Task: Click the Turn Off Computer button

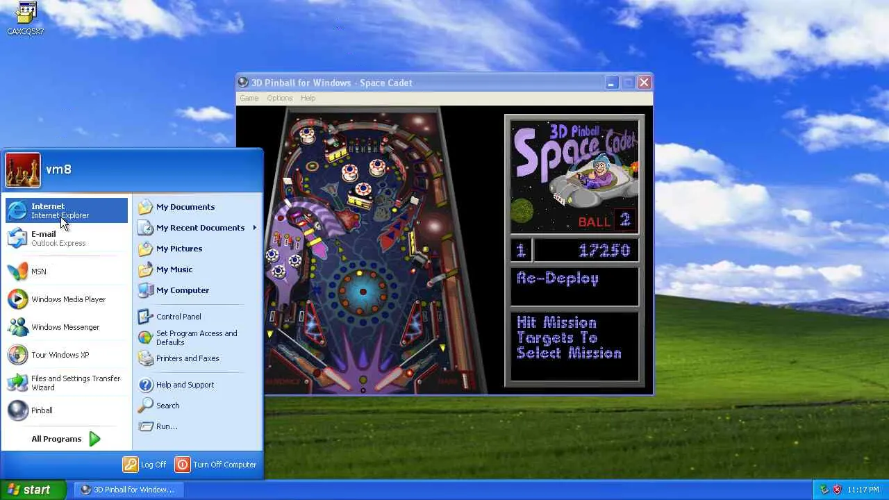Action: pos(216,465)
